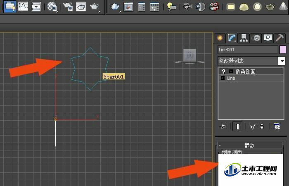Click the blue teapot quick render icon
289x186 pixels.
[x=116, y=7]
